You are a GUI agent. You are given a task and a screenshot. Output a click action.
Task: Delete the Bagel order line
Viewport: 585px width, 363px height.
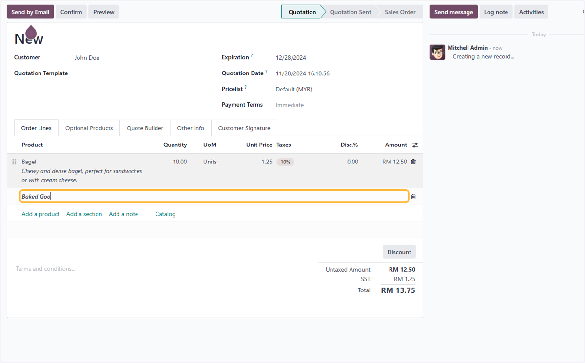(x=413, y=162)
